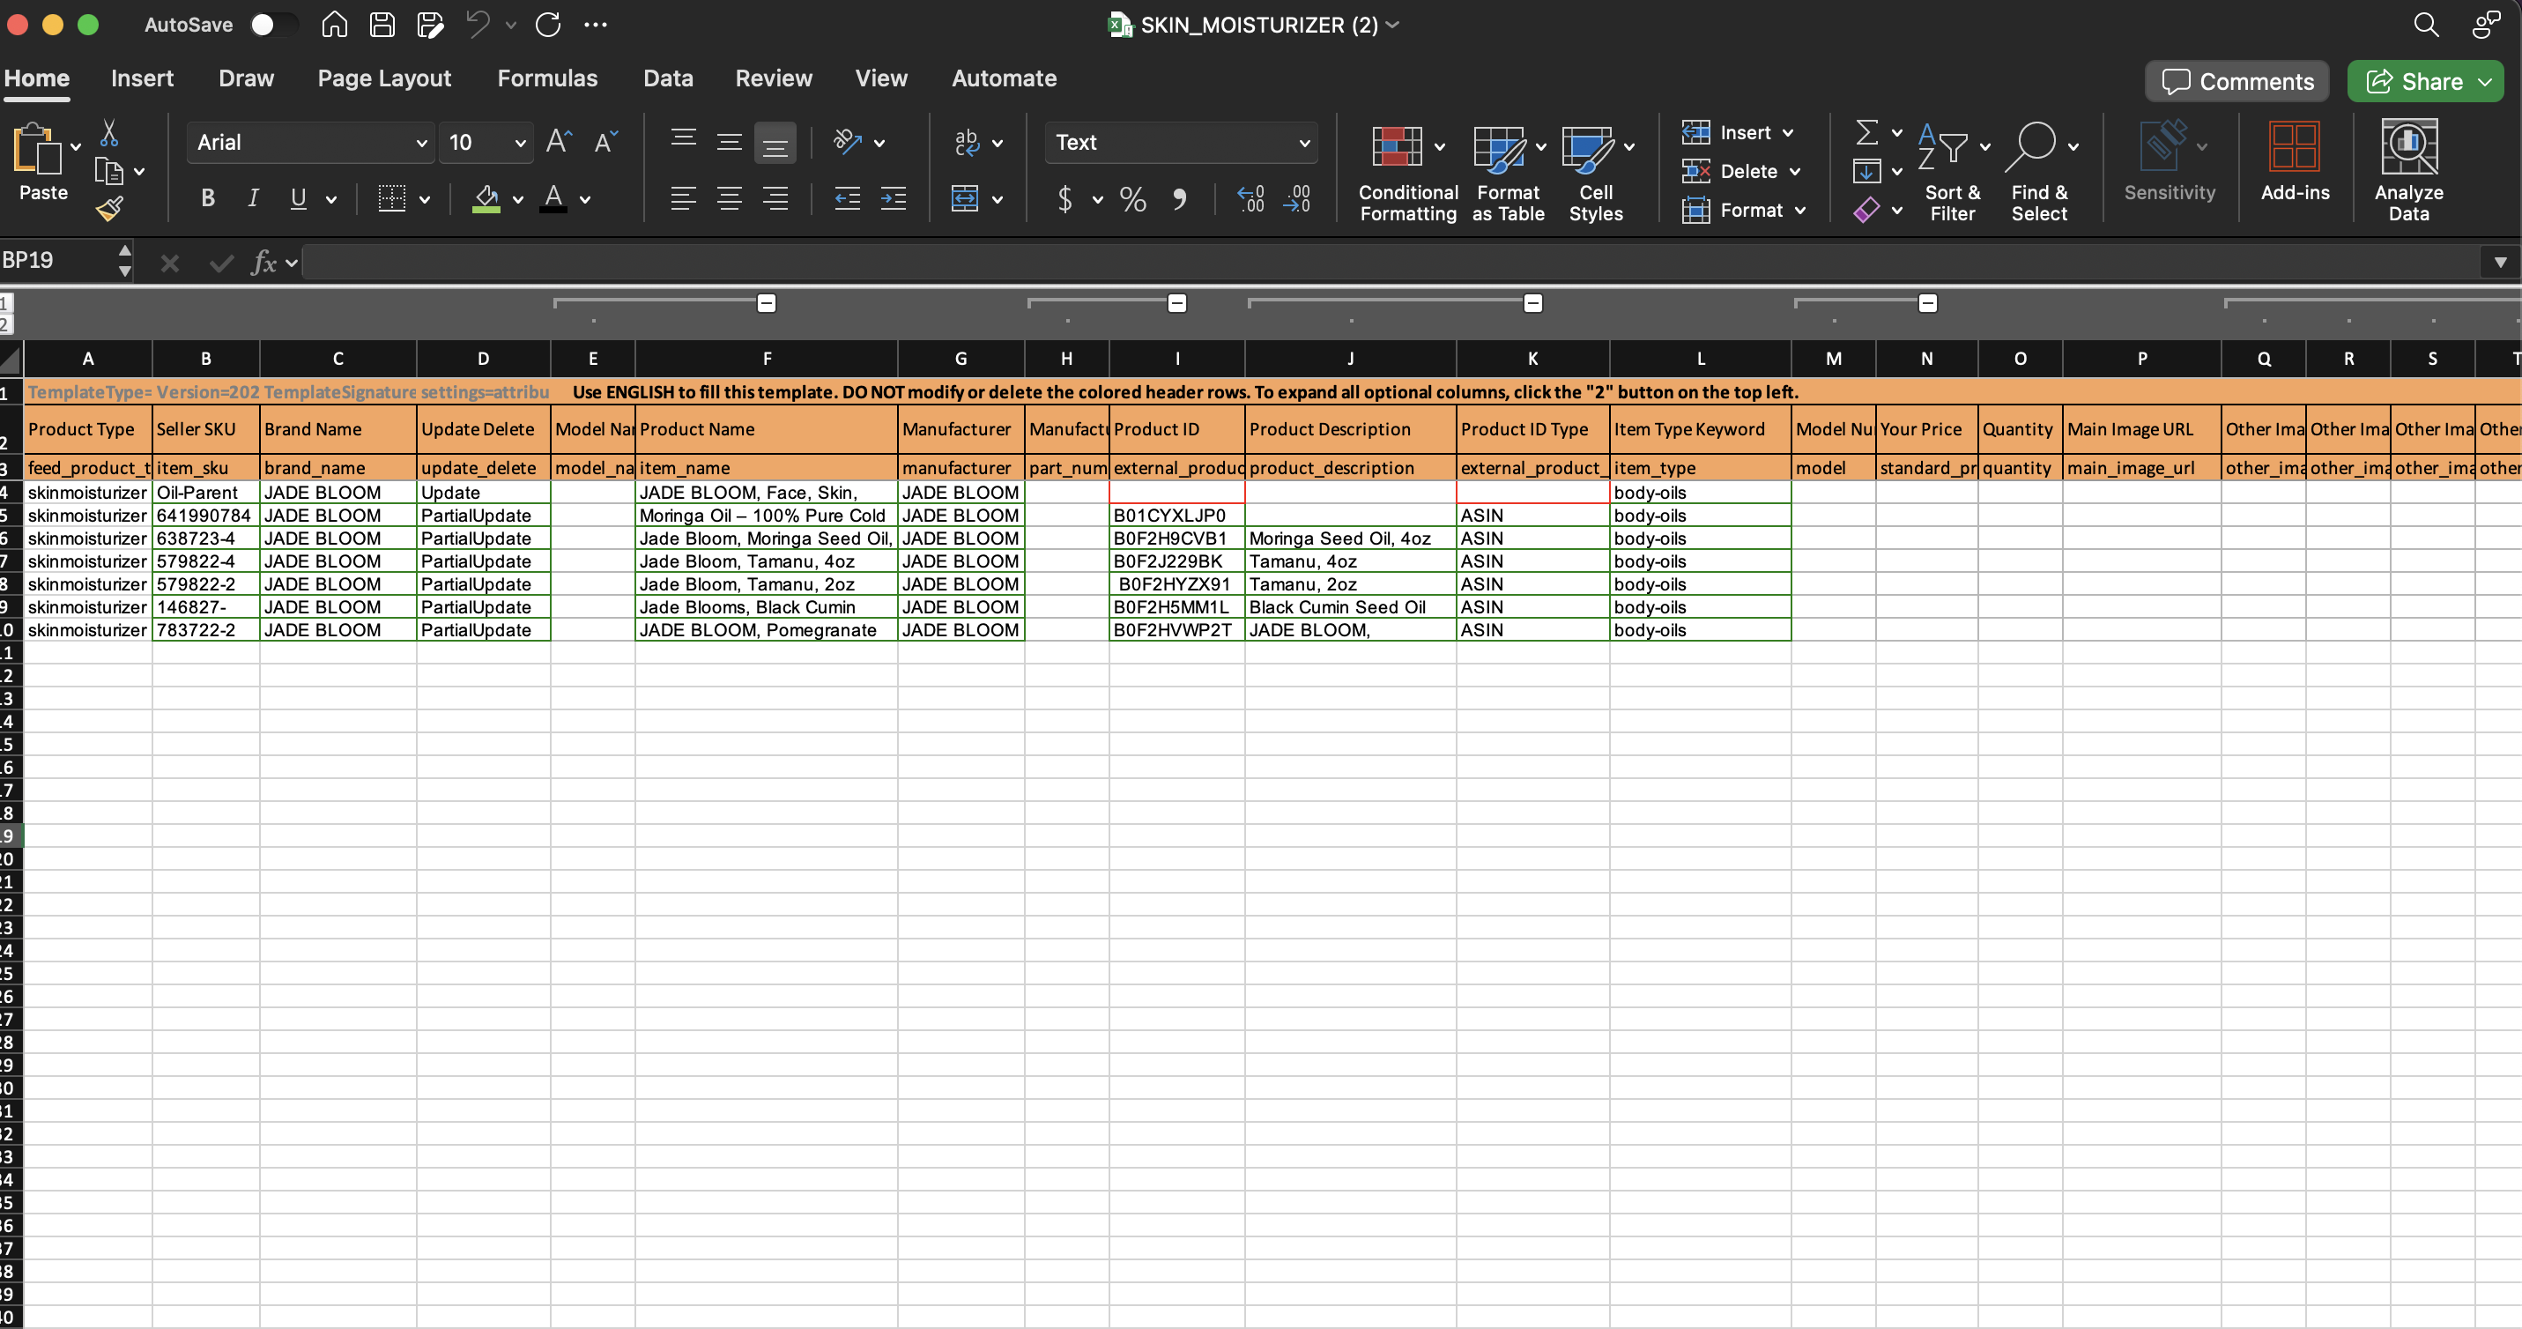
Task: Toggle Underline formatting
Action: pyautogui.click(x=299, y=199)
